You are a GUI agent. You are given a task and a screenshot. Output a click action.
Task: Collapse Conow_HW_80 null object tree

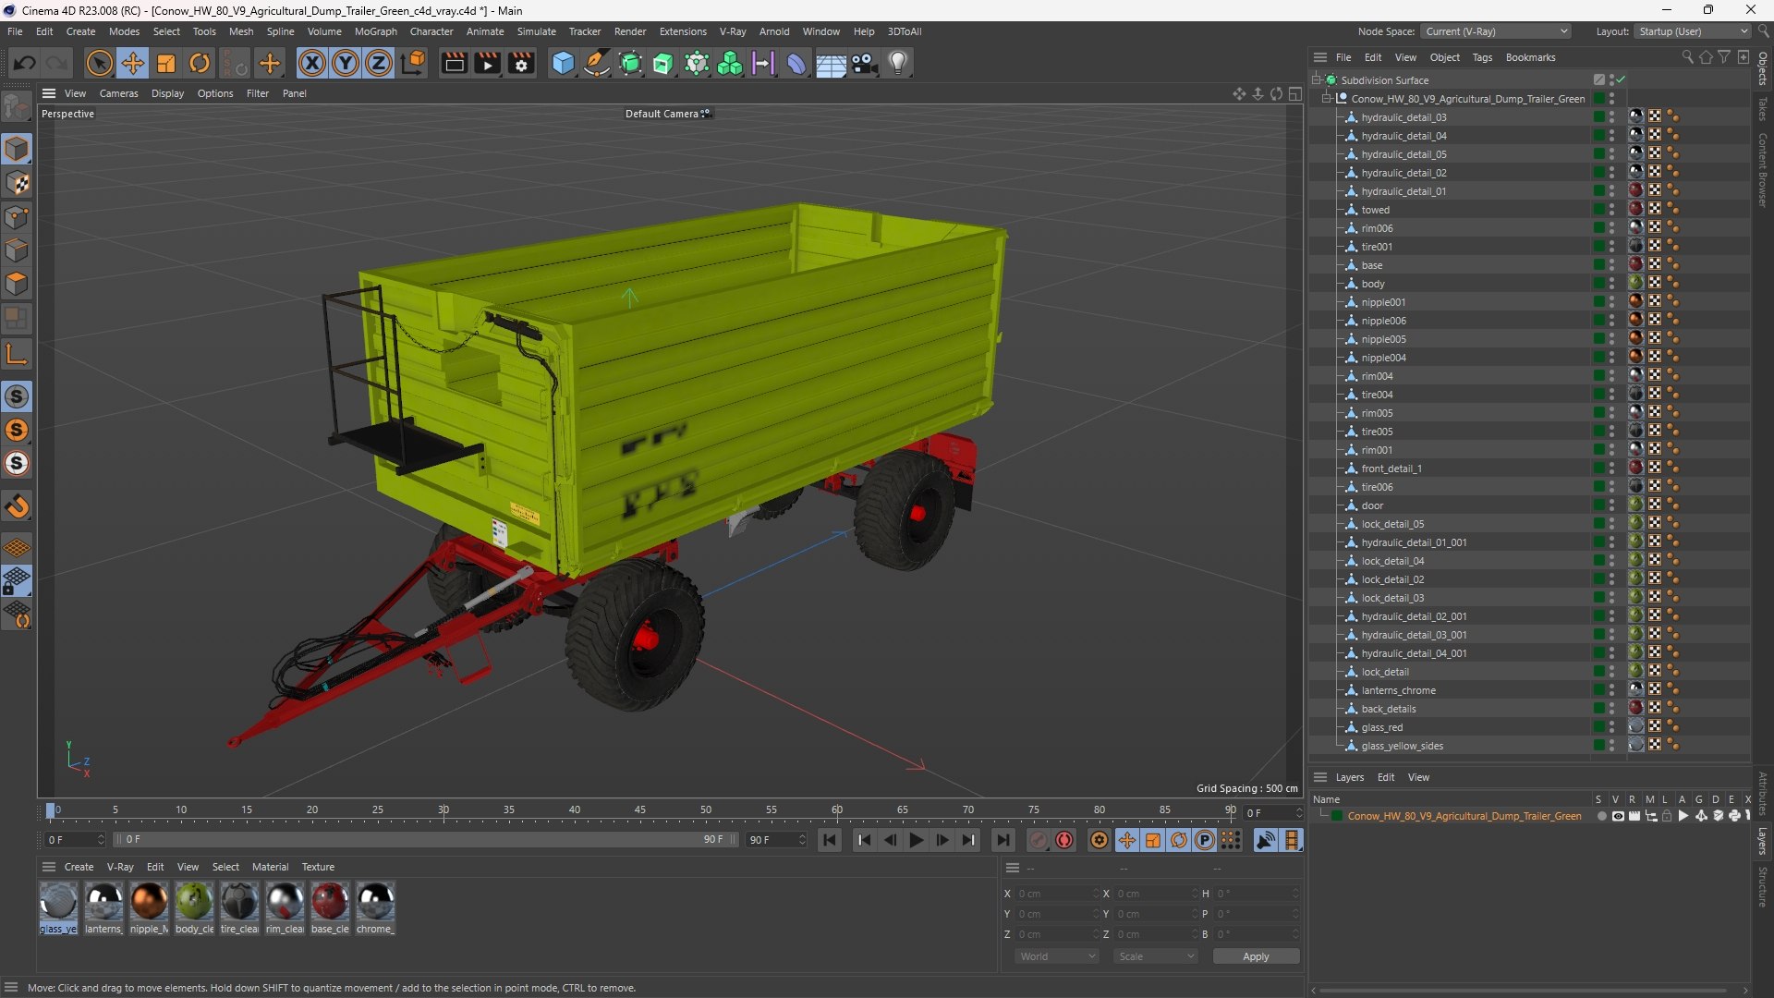[1327, 99]
